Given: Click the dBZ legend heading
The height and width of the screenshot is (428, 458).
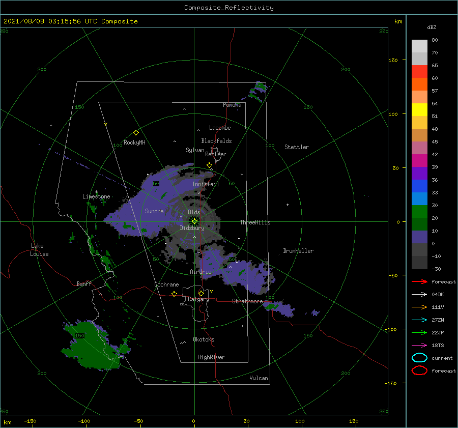Looking at the screenshot, I should [x=432, y=27].
